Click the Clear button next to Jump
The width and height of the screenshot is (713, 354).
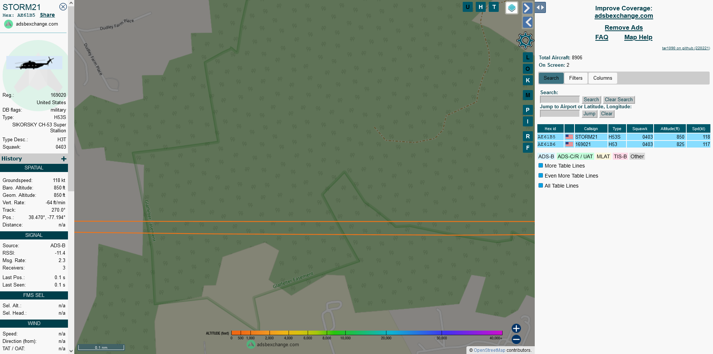[607, 114]
